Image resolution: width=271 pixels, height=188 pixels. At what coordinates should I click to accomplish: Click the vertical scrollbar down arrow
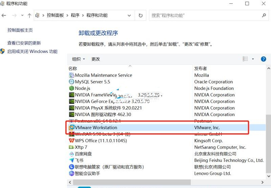(269, 176)
